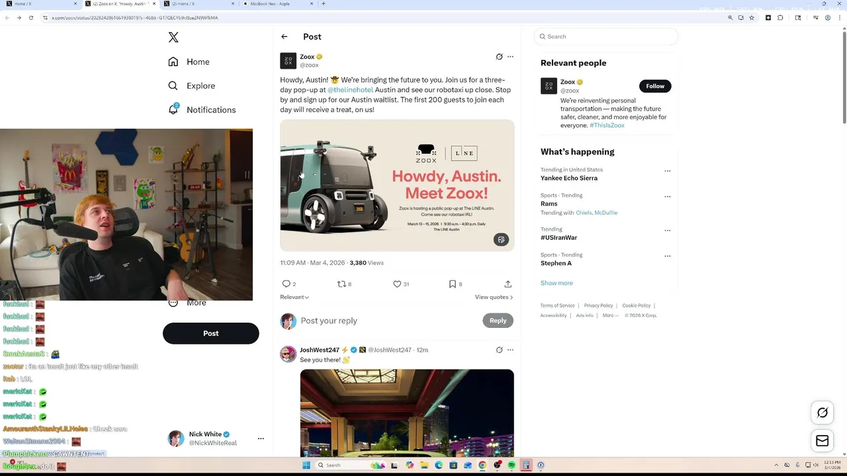
Task: Open Google Chrome from the taskbar
Action: coord(482,465)
